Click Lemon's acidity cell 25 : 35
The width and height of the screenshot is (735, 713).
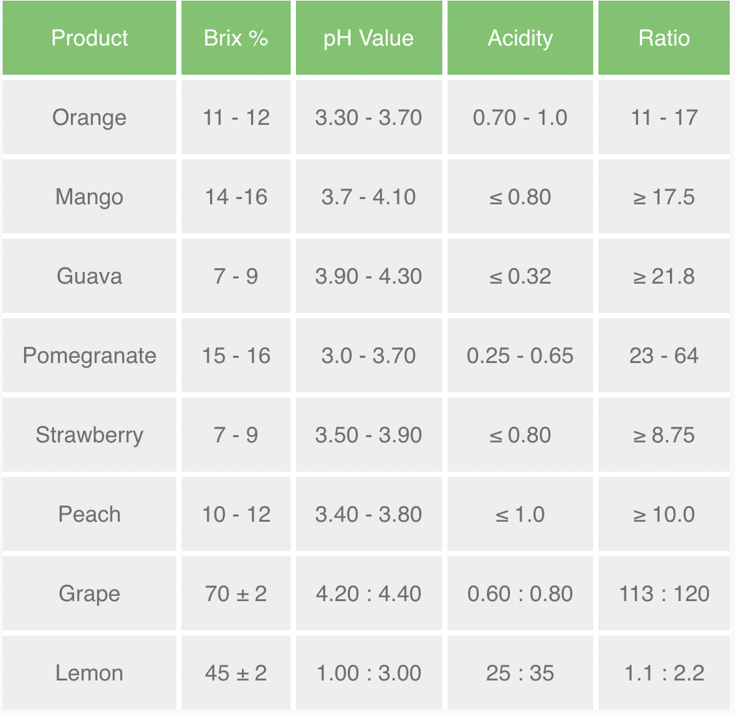tap(520, 673)
